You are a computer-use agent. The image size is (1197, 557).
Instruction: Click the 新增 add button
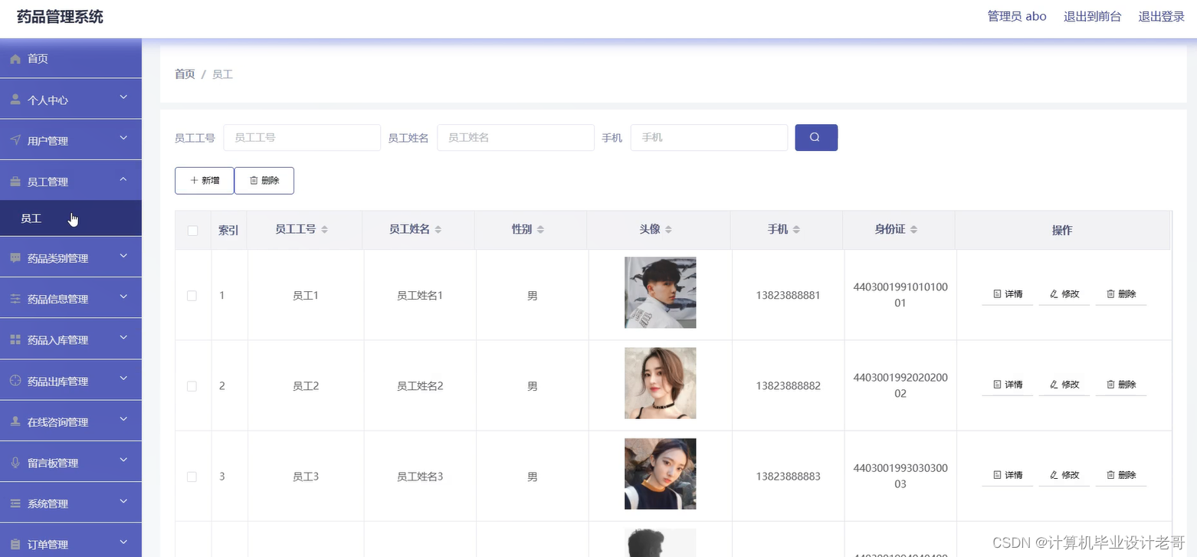(205, 181)
